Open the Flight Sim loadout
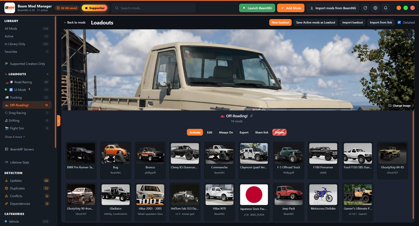Image resolution: width=419 pixels, height=226 pixels. pos(27,128)
